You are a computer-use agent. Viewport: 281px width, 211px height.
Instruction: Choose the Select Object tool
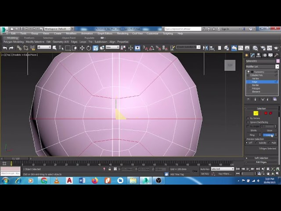point(54,48)
